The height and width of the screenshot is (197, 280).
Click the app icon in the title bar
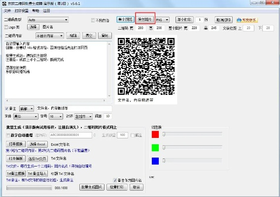(x=4, y=3)
